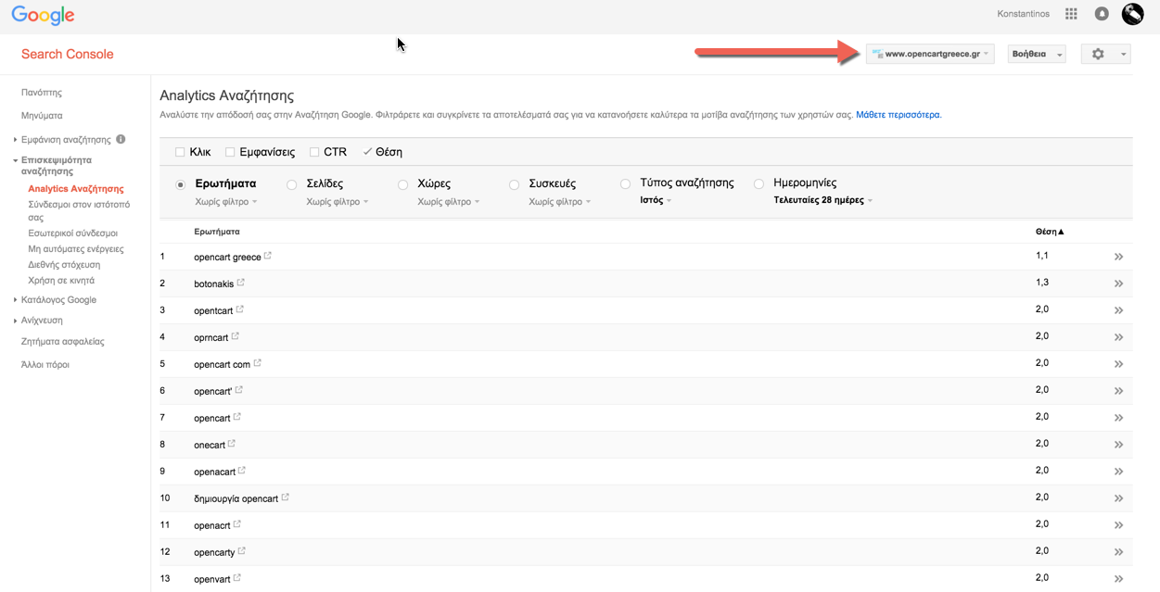
Task: Open Εσωτερικοί σύνδεσμοι in the sidebar
Action: pyautogui.click(x=73, y=233)
